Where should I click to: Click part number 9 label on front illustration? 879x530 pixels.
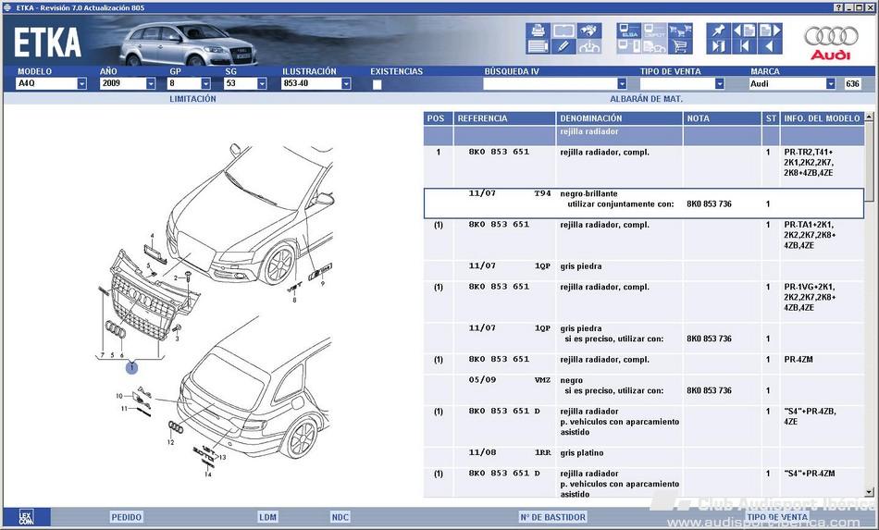(x=323, y=284)
